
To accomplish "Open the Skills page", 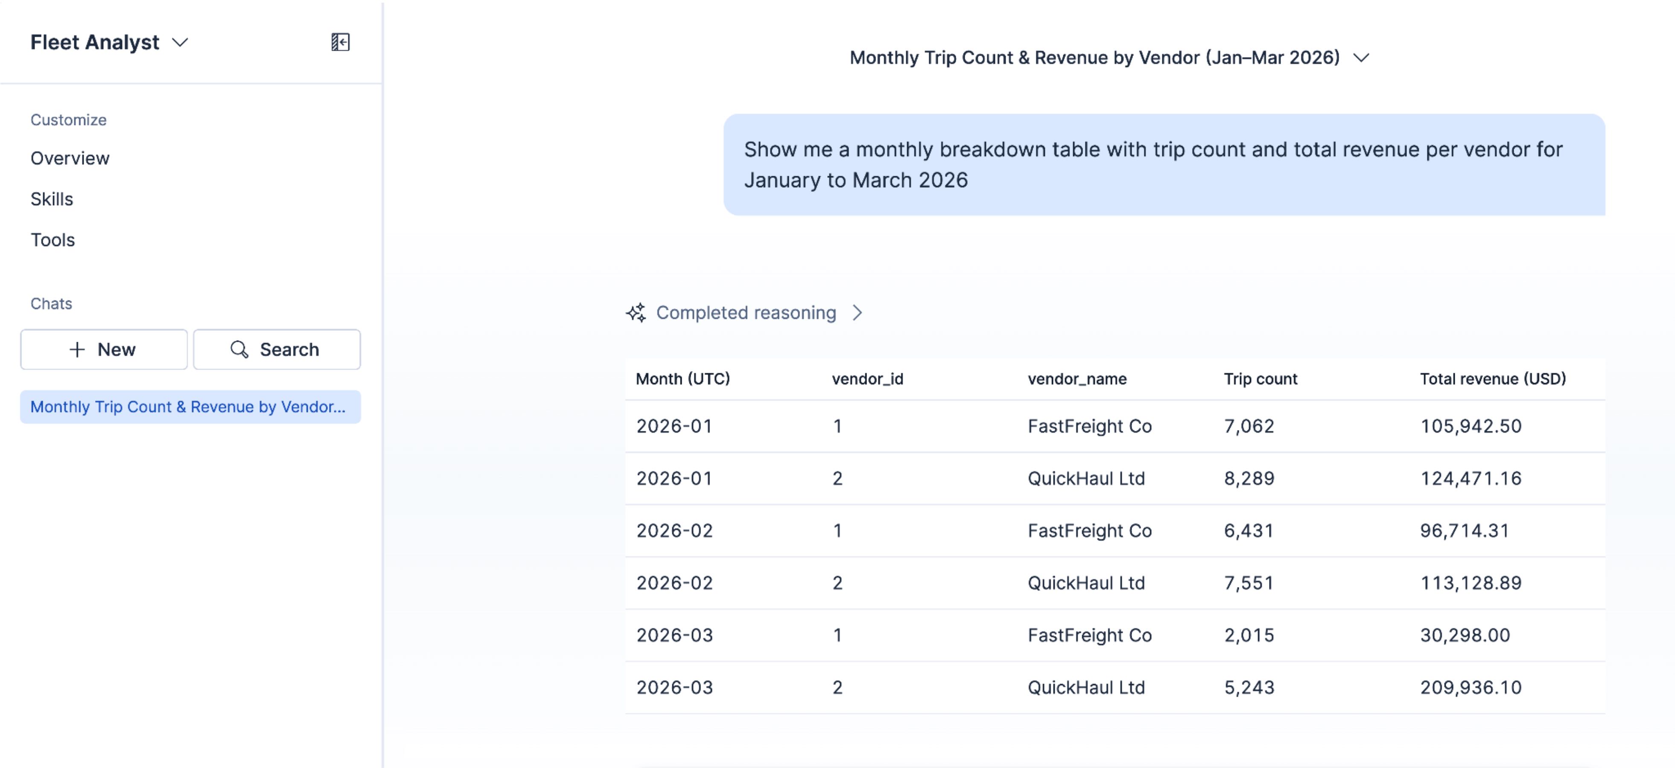I will (52, 200).
